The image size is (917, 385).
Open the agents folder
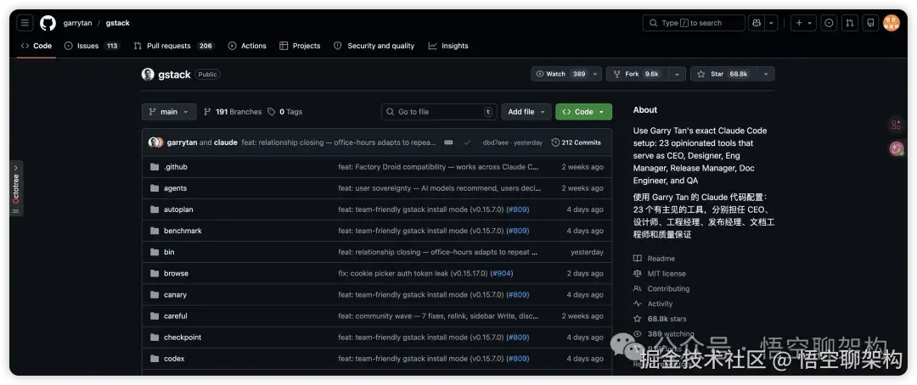pos(176,188)
